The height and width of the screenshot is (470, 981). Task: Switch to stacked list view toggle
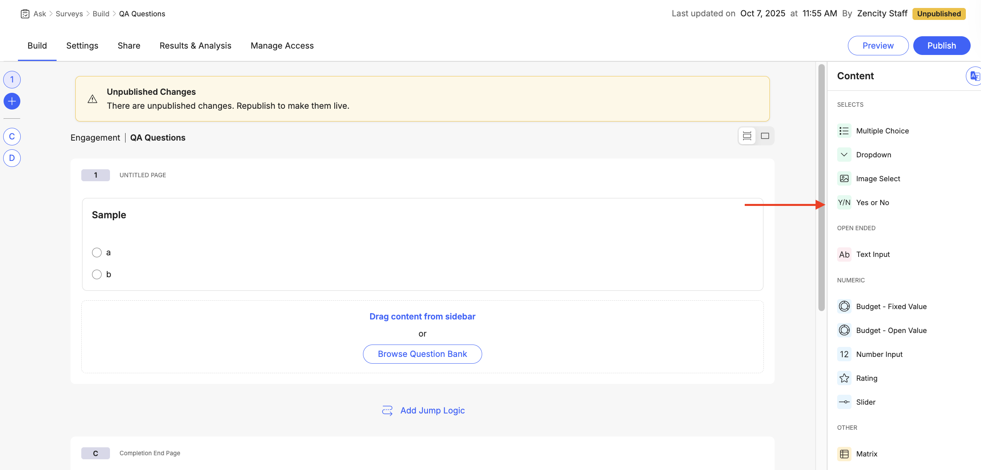(x=747, y=136)
